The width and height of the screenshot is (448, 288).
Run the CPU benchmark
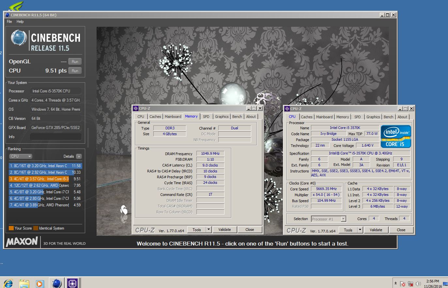(75, 71)
